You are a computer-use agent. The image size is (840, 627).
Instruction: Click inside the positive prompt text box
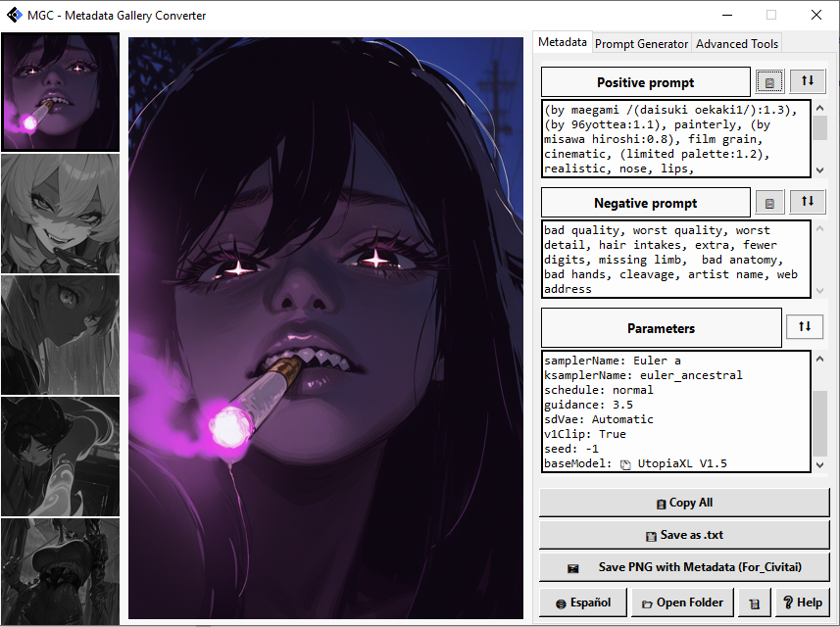(676, 139)
